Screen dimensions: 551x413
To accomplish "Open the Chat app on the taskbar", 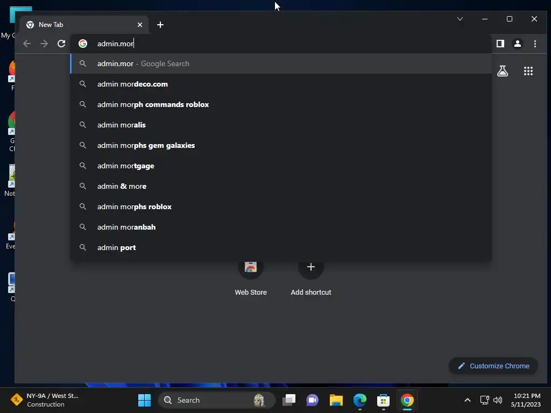I will [312, 400].
